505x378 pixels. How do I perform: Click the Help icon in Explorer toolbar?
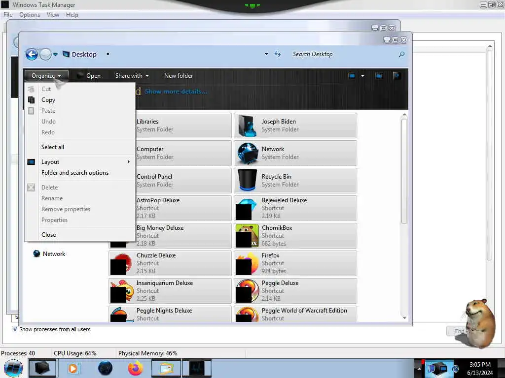click(x=397, y=75)
